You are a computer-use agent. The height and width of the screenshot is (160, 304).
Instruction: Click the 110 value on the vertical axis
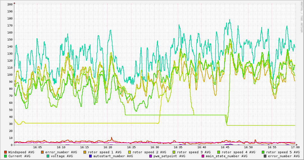[10, 68]
